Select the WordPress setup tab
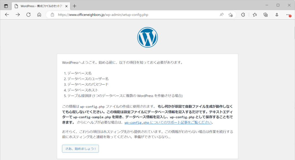 click(39, 6)
